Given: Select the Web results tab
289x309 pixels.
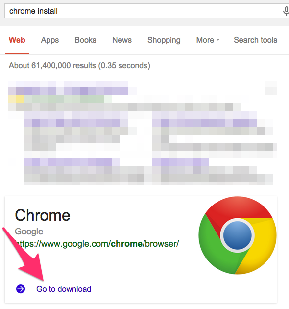Looking at the screenshot, I should click(17, 40).
